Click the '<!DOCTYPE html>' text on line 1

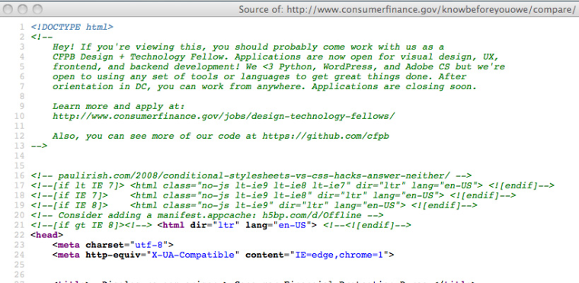[72, 27]
